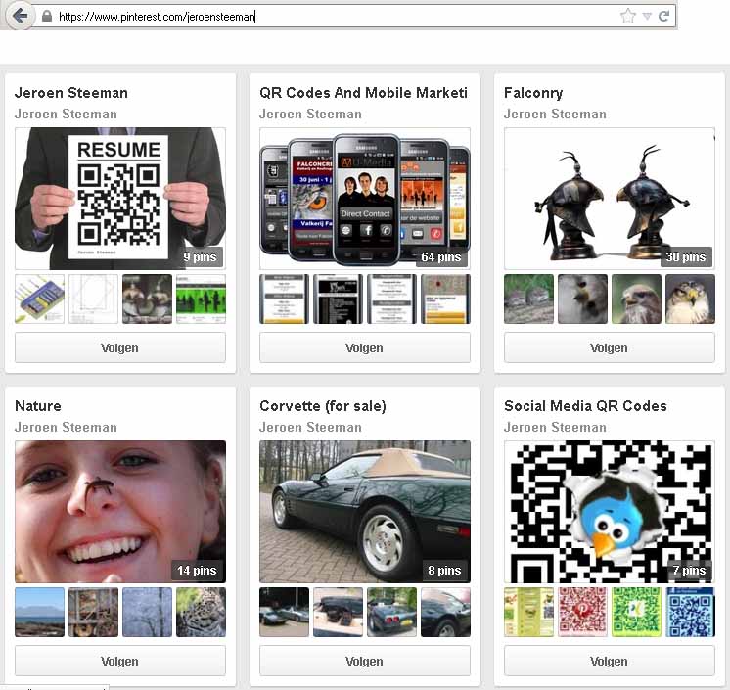Open the white eagle thumbnail in Falconry board
The image size is (730, 690).
pyautogui.click(x=690, y=299)
